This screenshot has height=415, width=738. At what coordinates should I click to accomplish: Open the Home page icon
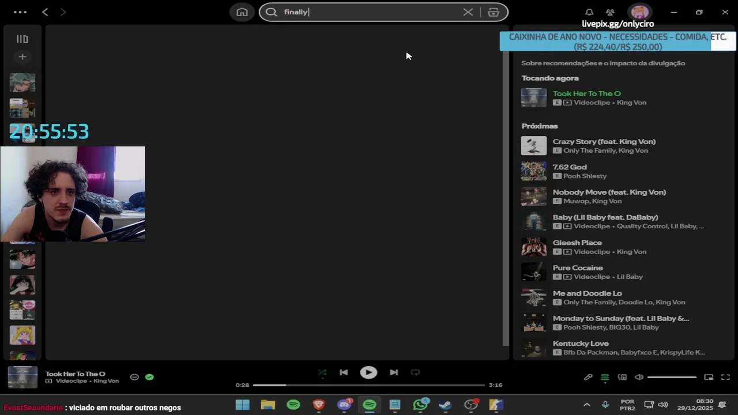tap(242, 12)
